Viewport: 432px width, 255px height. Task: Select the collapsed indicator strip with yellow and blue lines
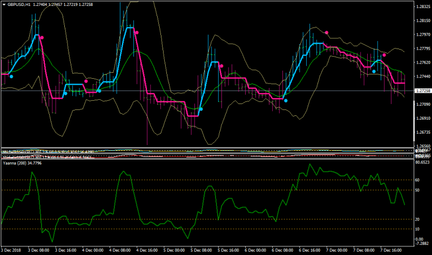[x=207, y=151]
